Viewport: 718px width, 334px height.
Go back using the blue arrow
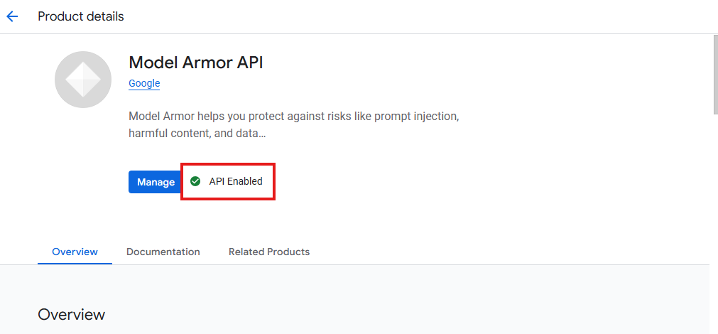(x=12, y=17)
